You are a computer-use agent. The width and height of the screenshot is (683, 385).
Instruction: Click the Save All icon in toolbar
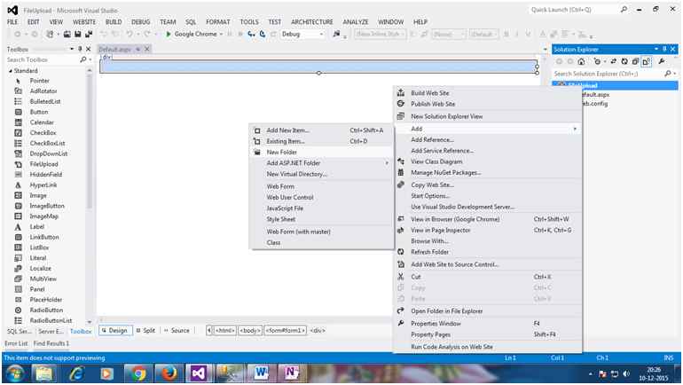(x=89, y=34)
